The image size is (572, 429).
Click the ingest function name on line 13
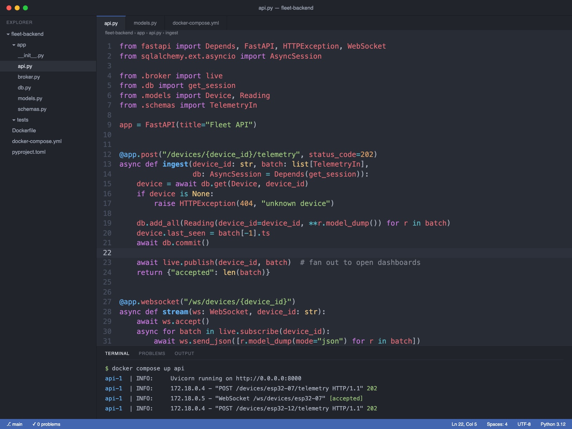click(x=175, y=164)
